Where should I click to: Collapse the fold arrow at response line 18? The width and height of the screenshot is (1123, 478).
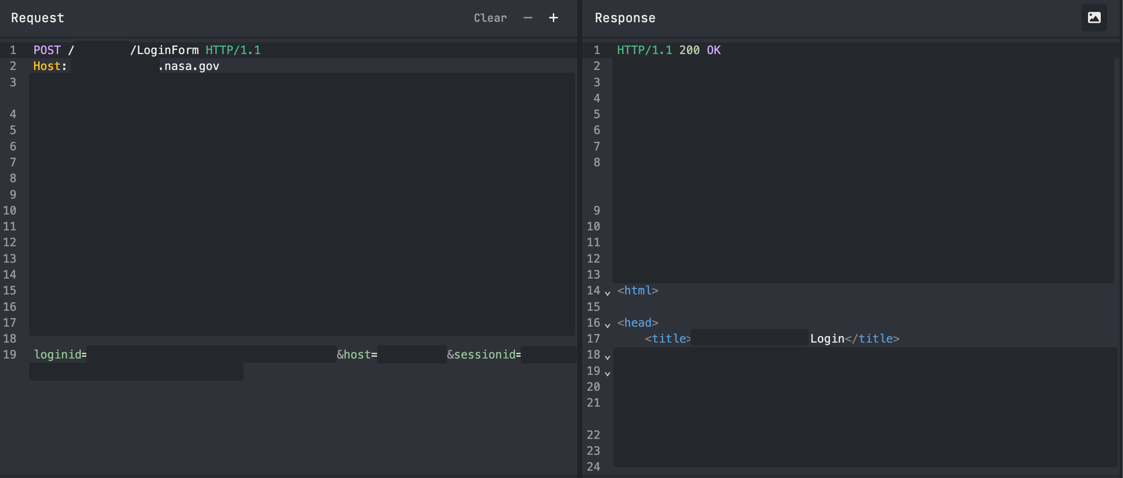[607, 357]
